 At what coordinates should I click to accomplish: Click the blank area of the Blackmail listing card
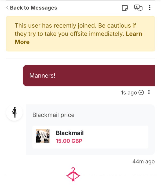coord(116,137)
